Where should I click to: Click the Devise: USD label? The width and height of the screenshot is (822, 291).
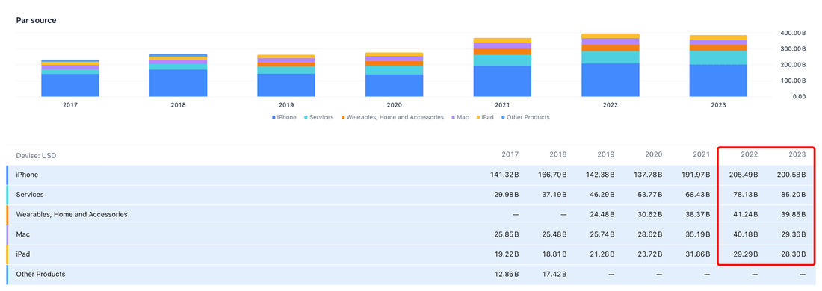[x=36, y=155]
